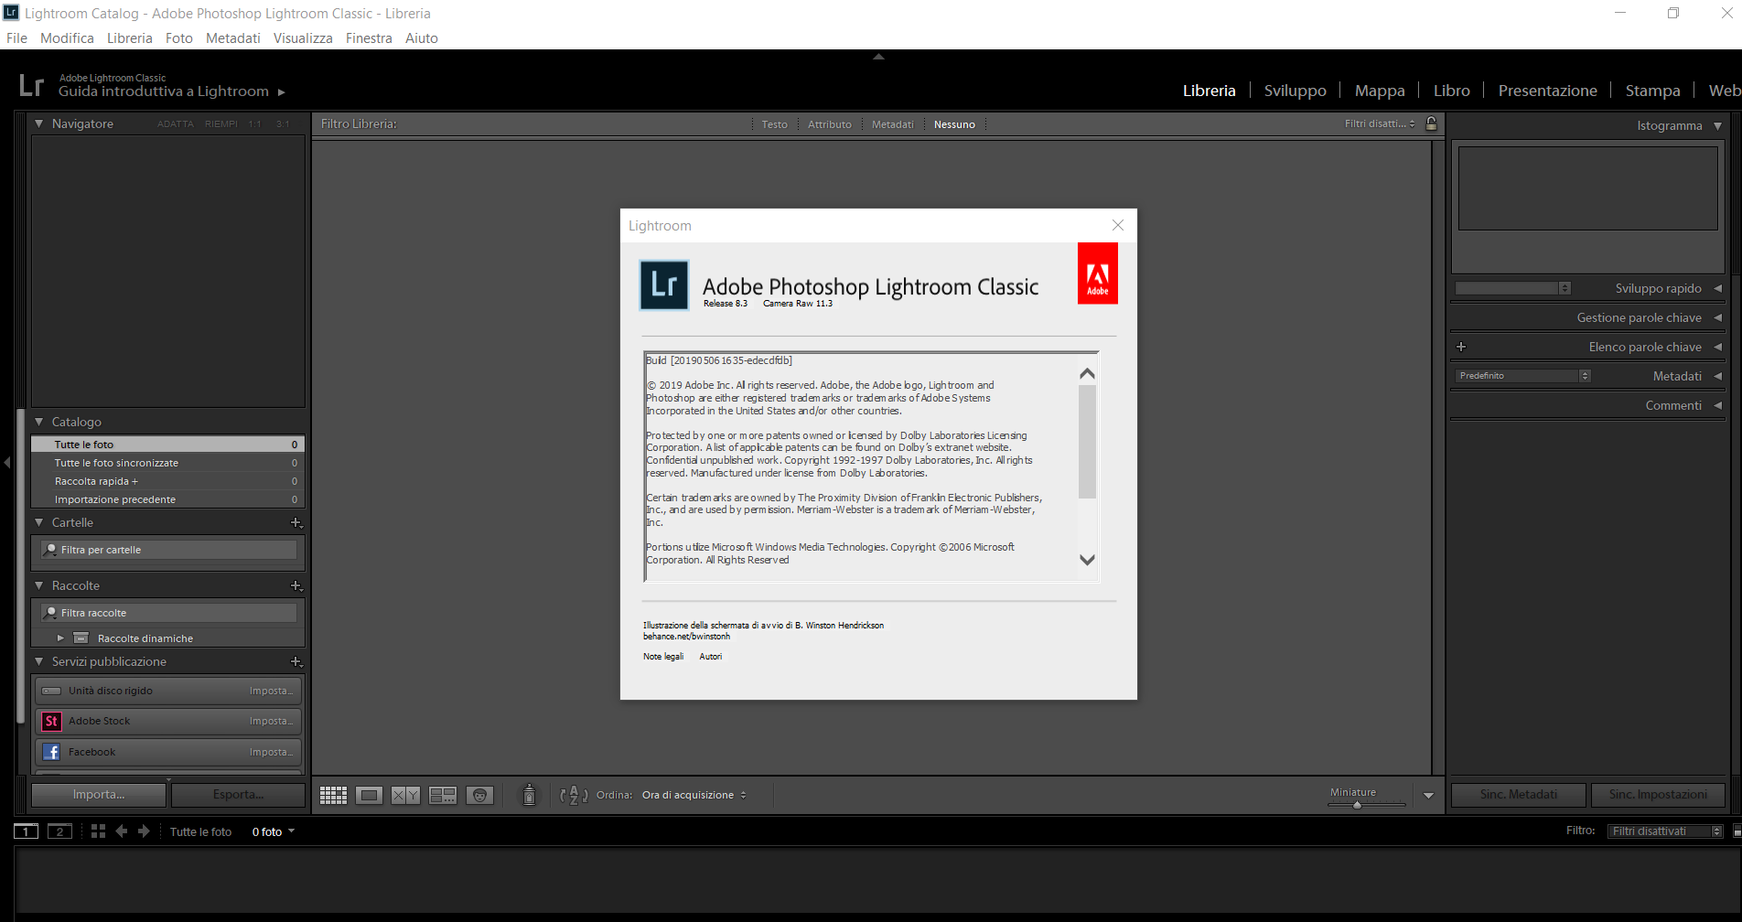Open Compare view with the XY icon
The height and width of the screenshot is (922, 1742).
point(405,795)
